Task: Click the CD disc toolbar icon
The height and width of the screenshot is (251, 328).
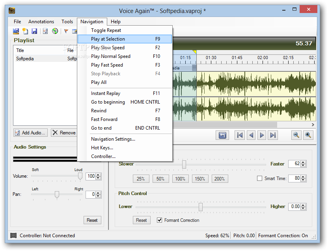Action: click(55, 31)
